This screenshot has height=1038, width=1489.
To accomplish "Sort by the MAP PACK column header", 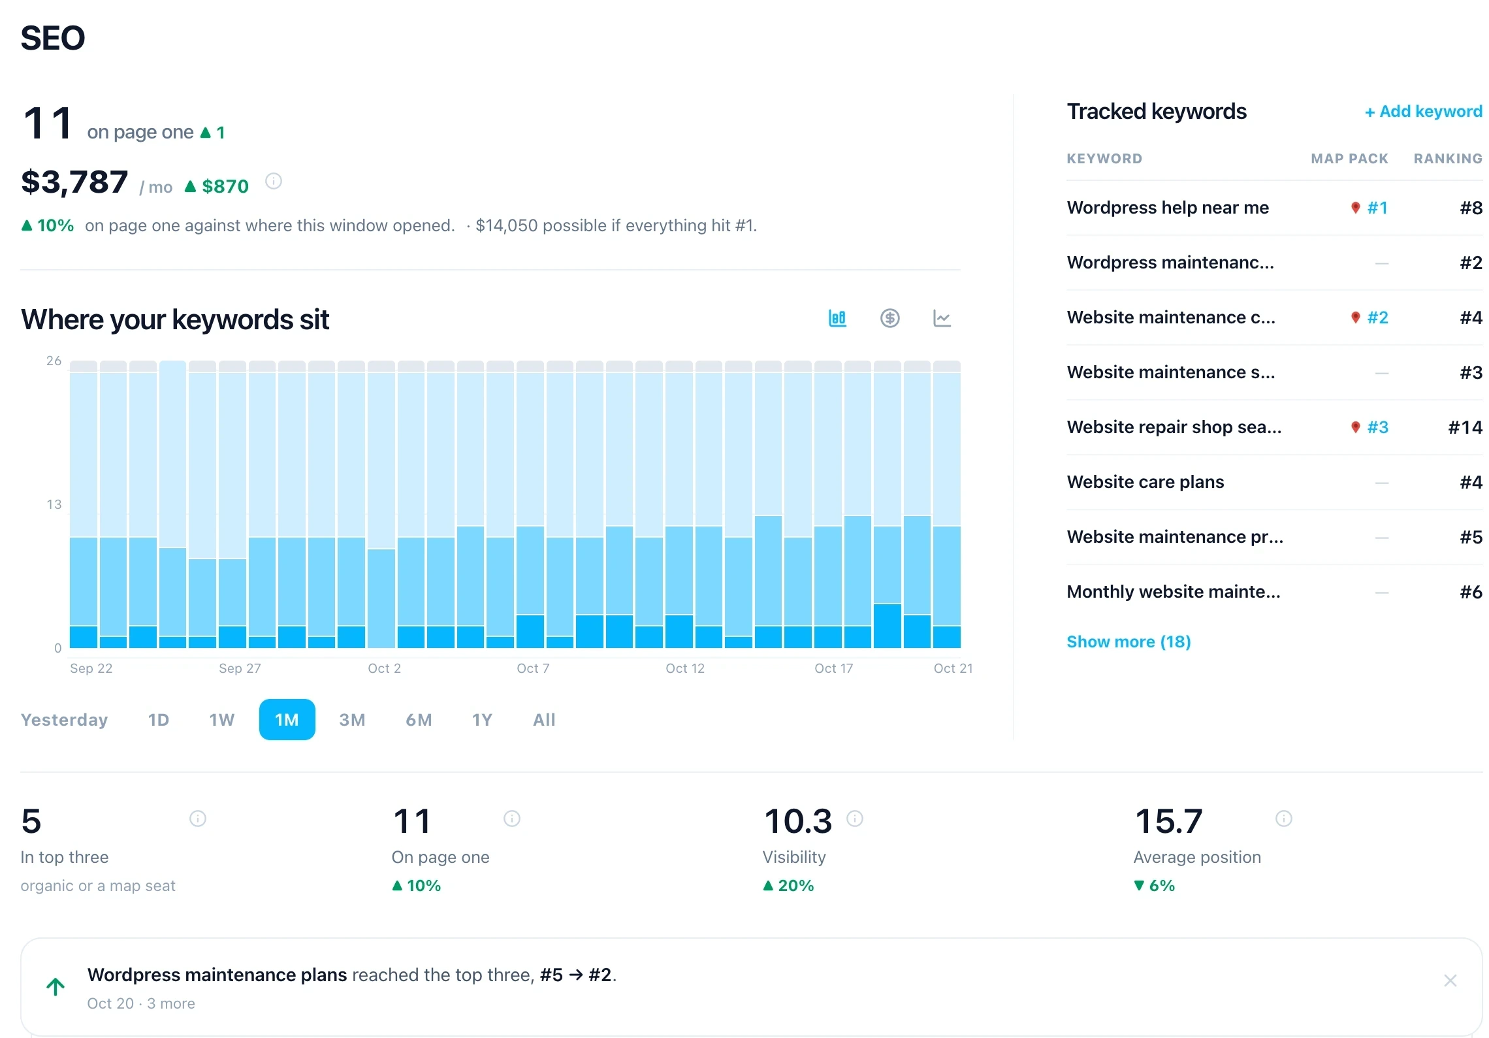I will tap(1349, 159).
